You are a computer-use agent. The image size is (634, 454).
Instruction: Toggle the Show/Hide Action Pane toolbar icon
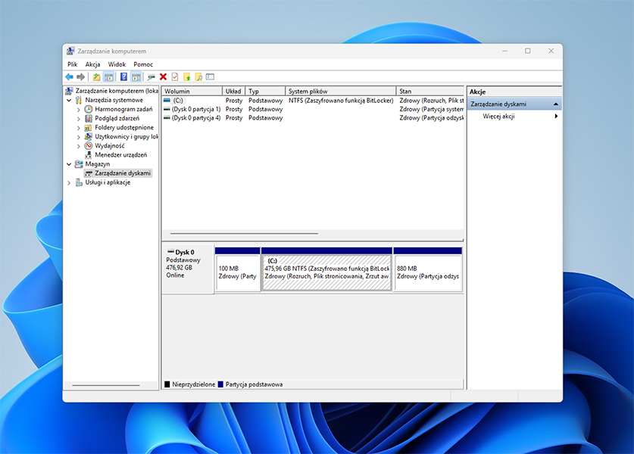pos(136,76)
